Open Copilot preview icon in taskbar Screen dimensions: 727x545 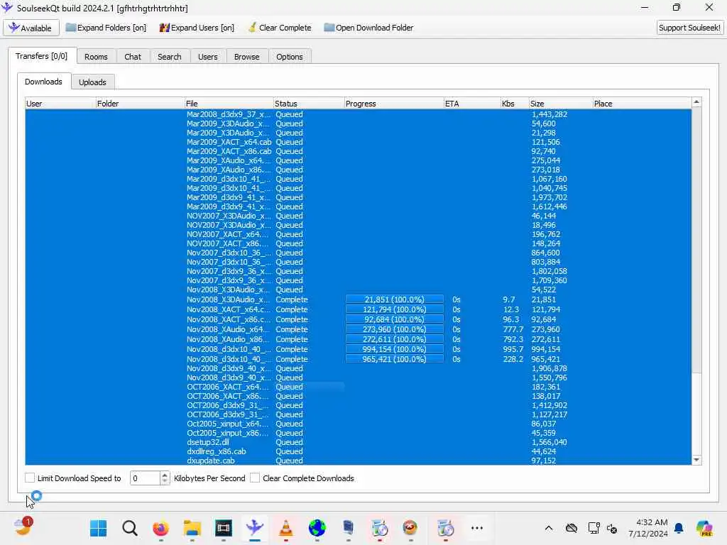click(x=704, y=528)
